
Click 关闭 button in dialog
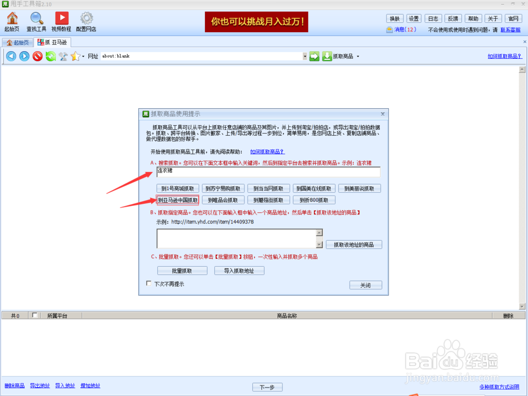click(366, 285)
